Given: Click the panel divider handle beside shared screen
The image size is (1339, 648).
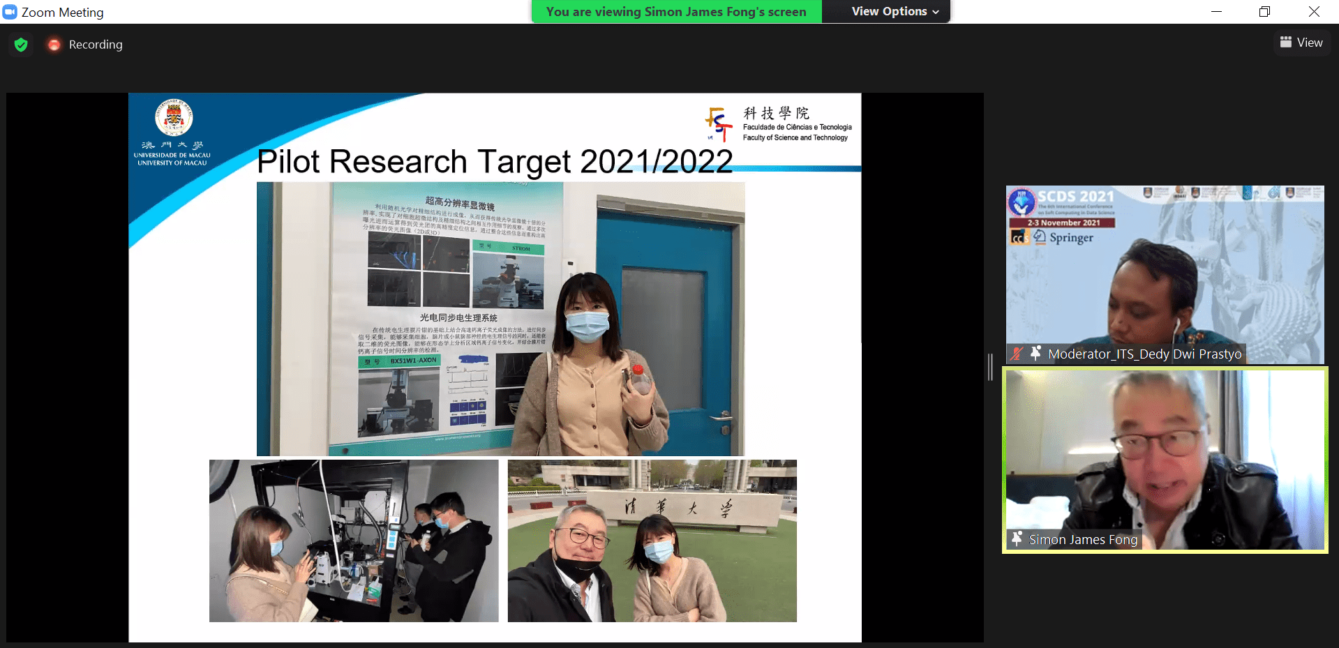Looking at the screenshot, I should click(990, 367).
